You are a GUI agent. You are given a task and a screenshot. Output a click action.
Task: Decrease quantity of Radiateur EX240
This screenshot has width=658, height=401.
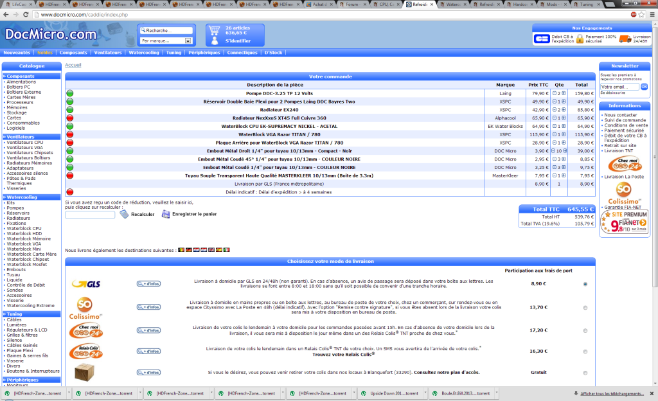(x=555, y=109)
